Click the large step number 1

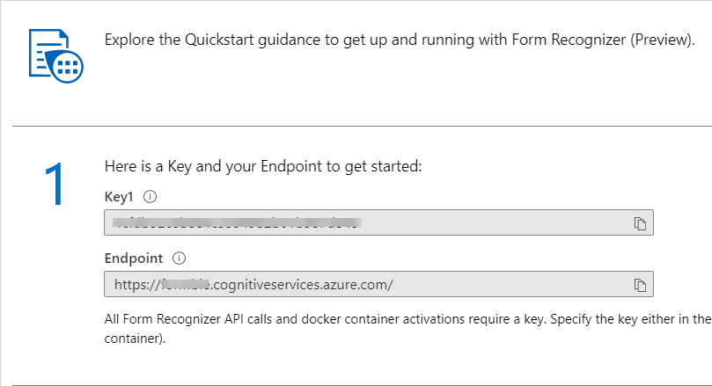click(x=55, y=185)
